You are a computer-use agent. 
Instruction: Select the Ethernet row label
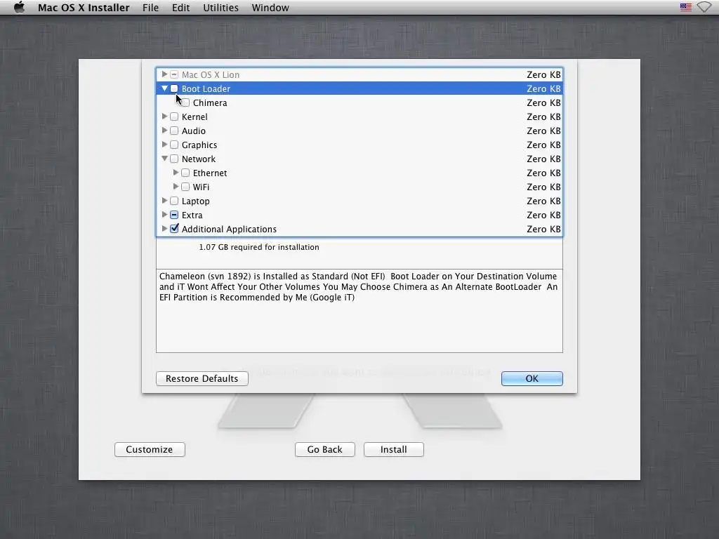(210, 173)
